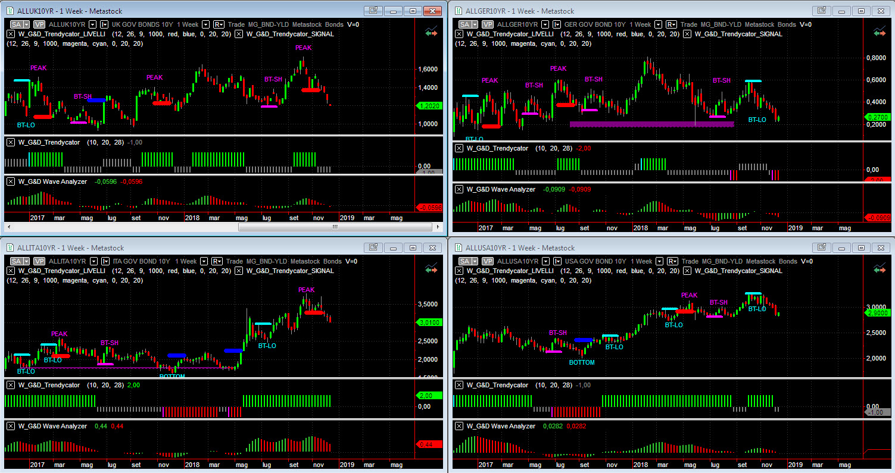Image resolution: width=895 pixels, height=473 pixels.
Task: Click the chart icon in ALLUSA10YR title bar
Action: click(x=458, y=248)
